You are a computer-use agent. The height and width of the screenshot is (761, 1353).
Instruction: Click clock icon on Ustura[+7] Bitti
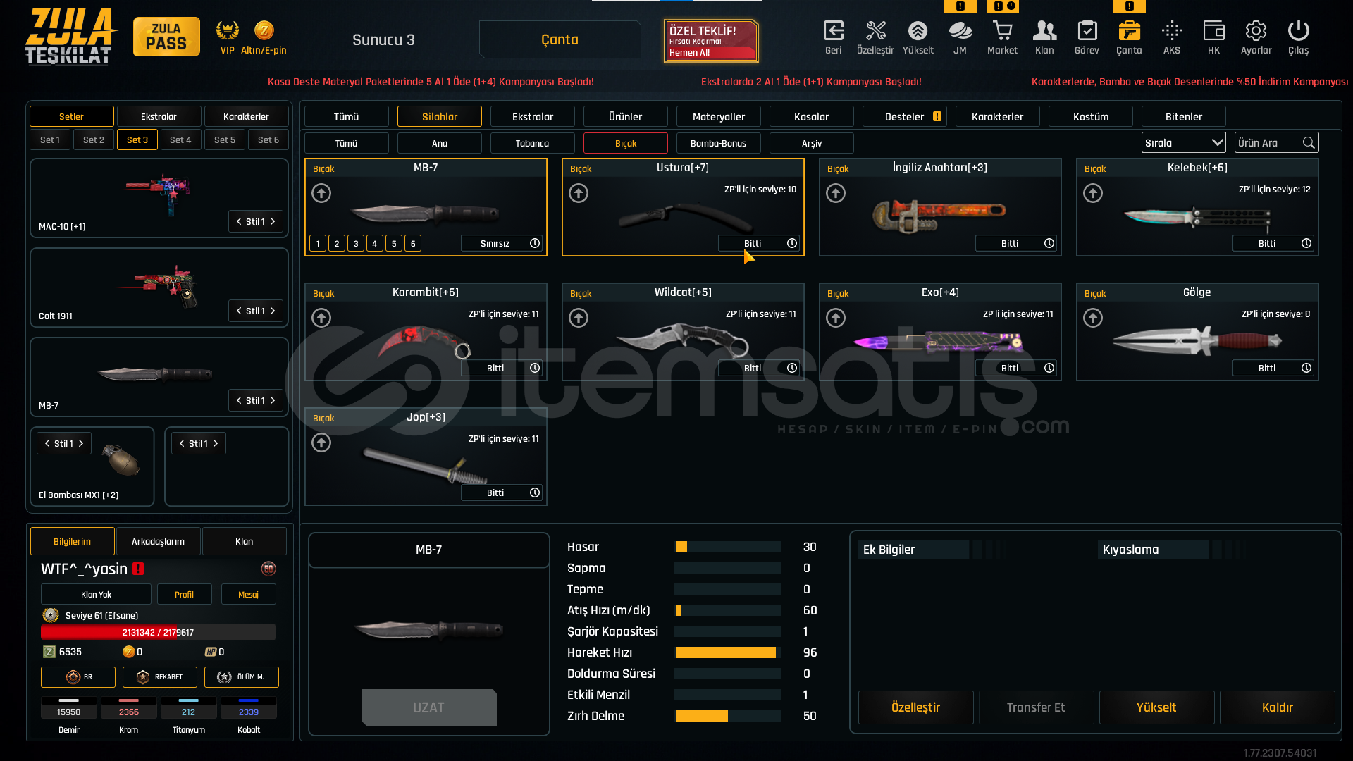pos(792,243)
